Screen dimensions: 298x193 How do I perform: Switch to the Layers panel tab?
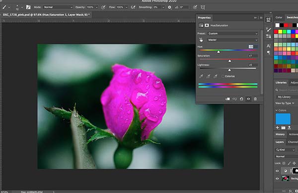pos(280,142)
